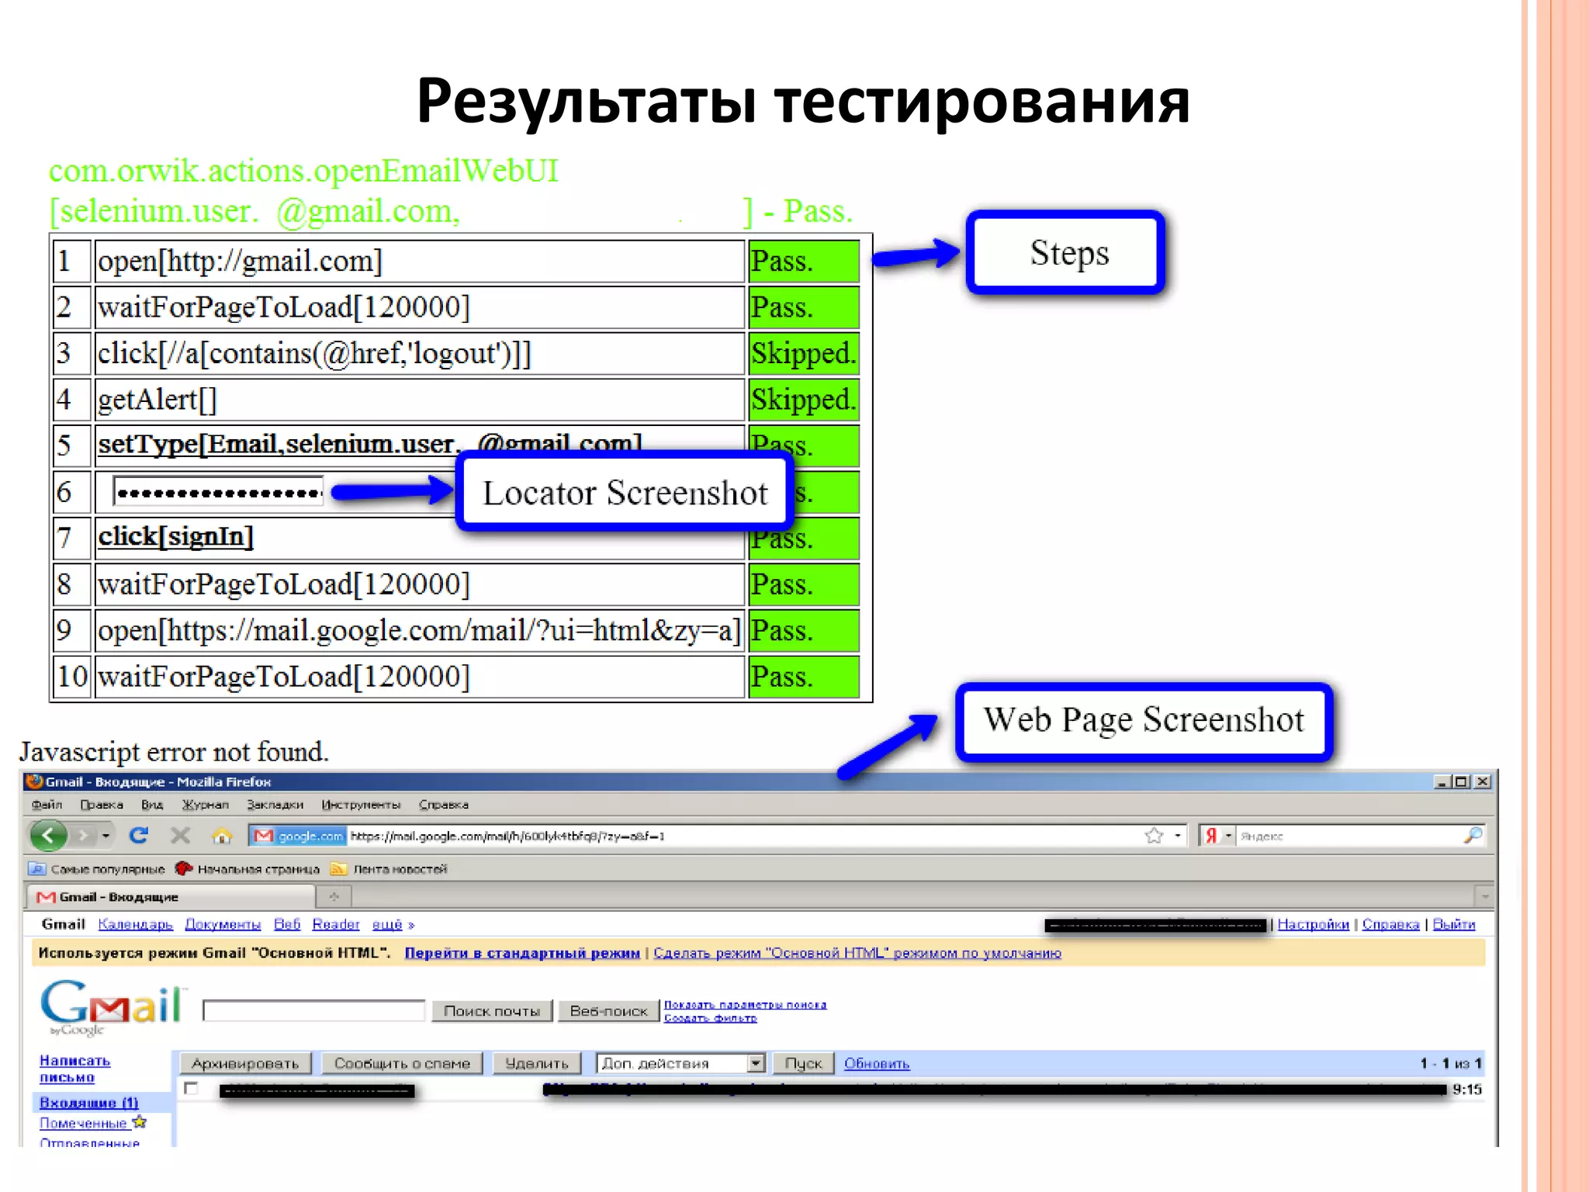Tick the checkbox beside the inbox message
This screenshot has width=1589, height=1192.
(191, 1089)
